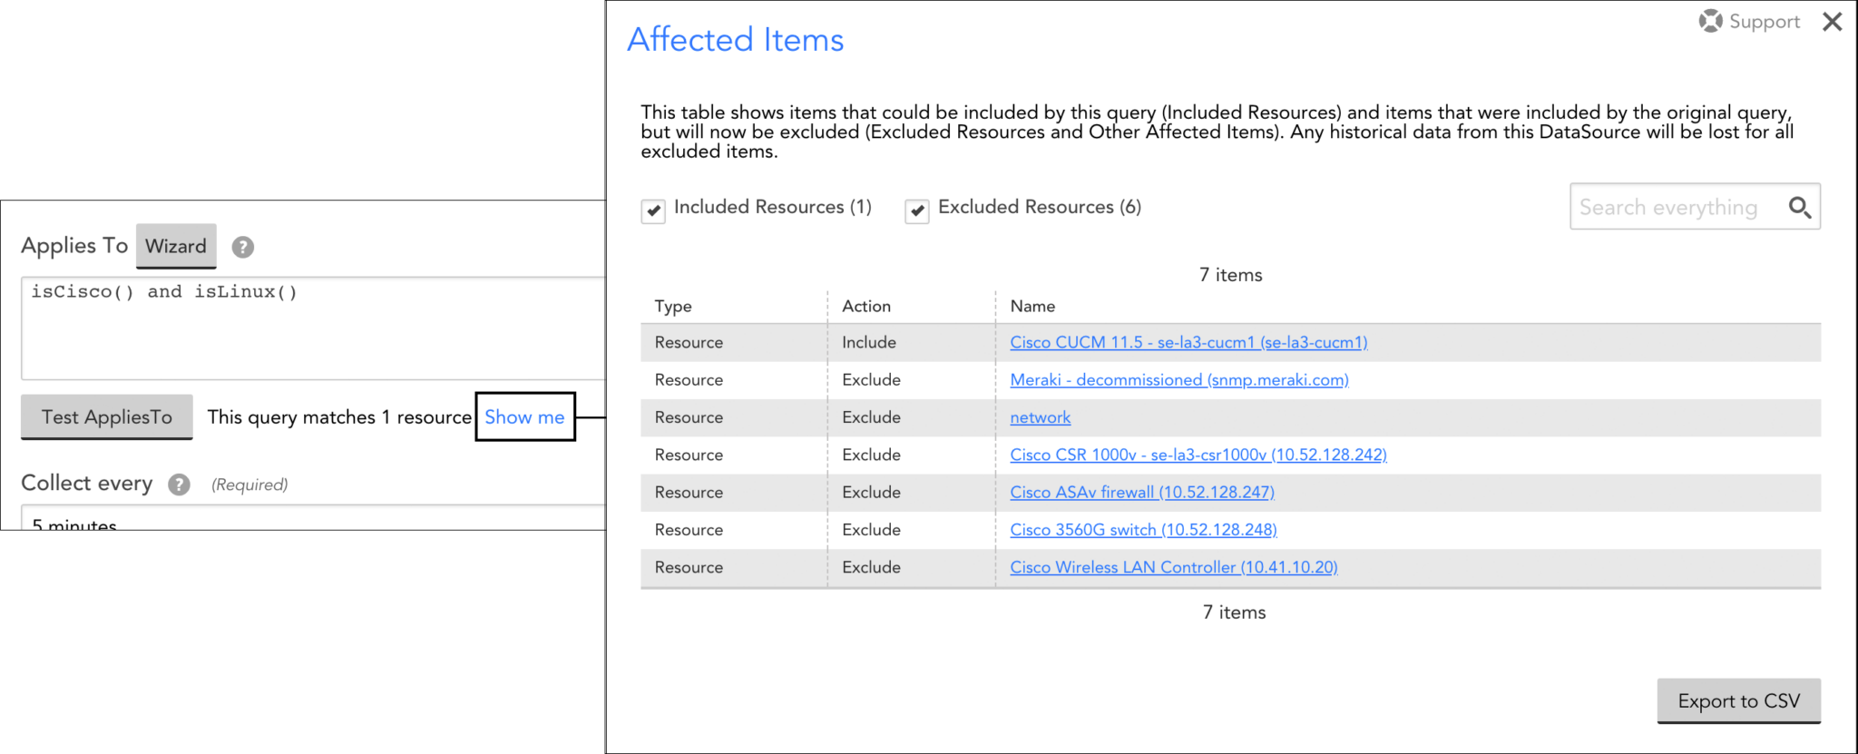Open the network resource link

click(x=1041, y=417)
